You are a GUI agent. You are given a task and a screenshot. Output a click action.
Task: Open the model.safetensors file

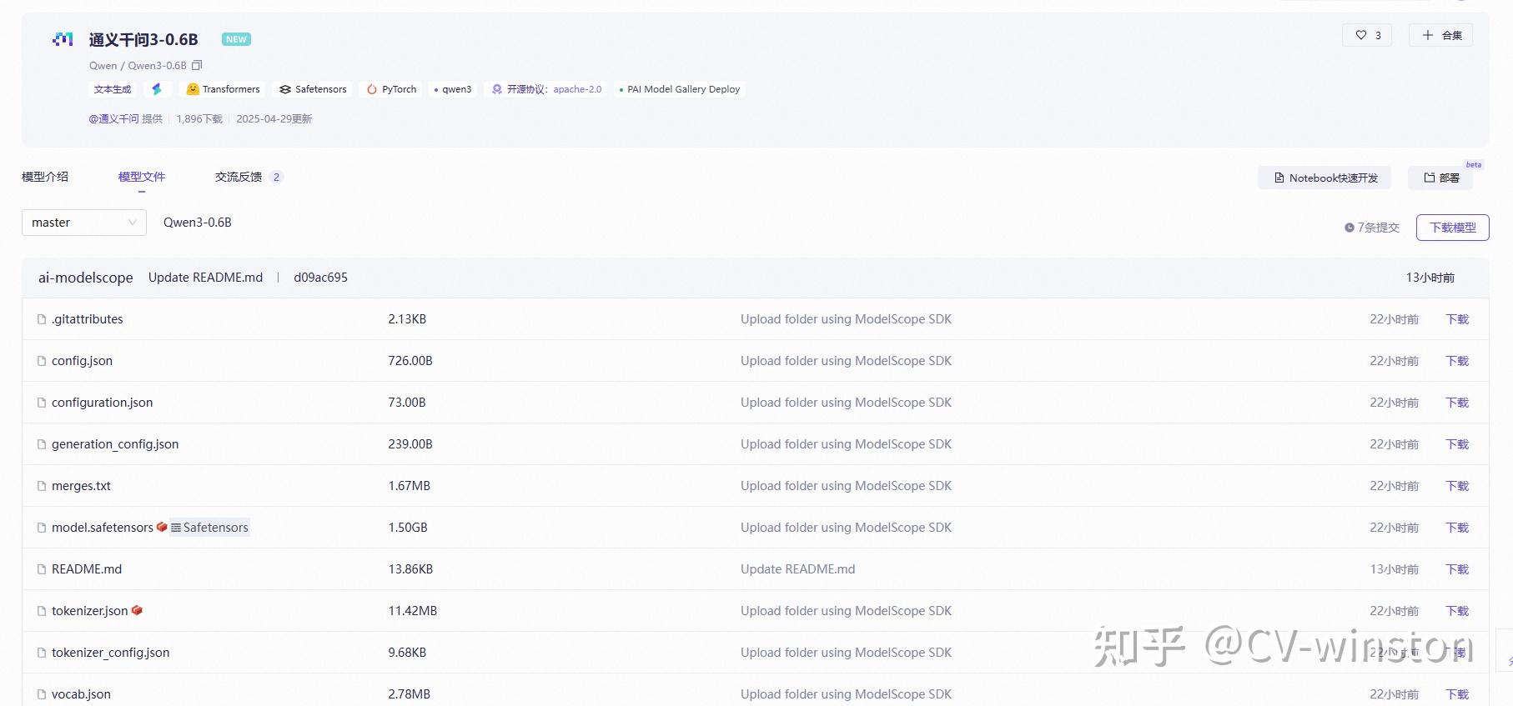pos(103,528)
